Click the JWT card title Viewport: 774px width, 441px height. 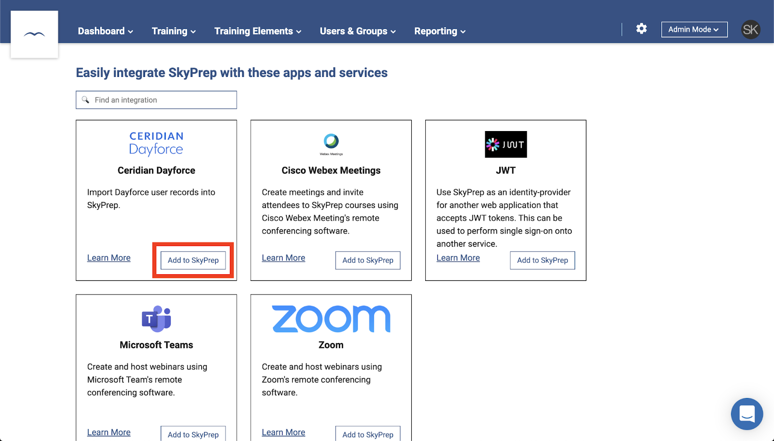click(x=506, y=170)
